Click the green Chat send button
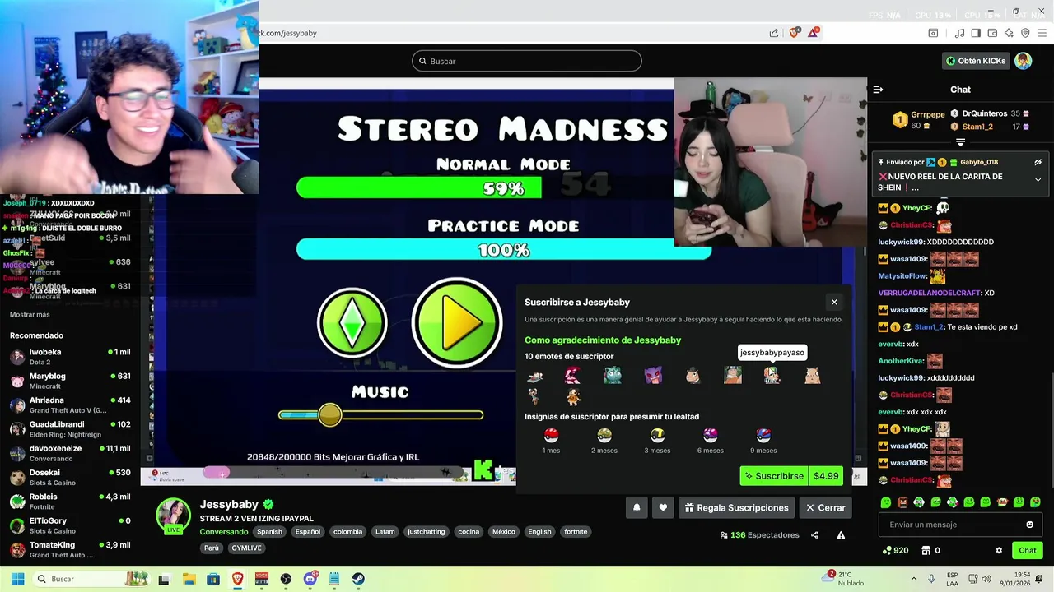 (1028, 551)
